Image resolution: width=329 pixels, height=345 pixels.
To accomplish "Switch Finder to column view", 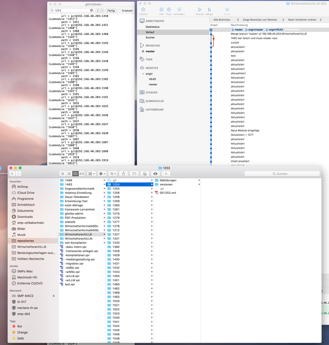I will point(75,174).
